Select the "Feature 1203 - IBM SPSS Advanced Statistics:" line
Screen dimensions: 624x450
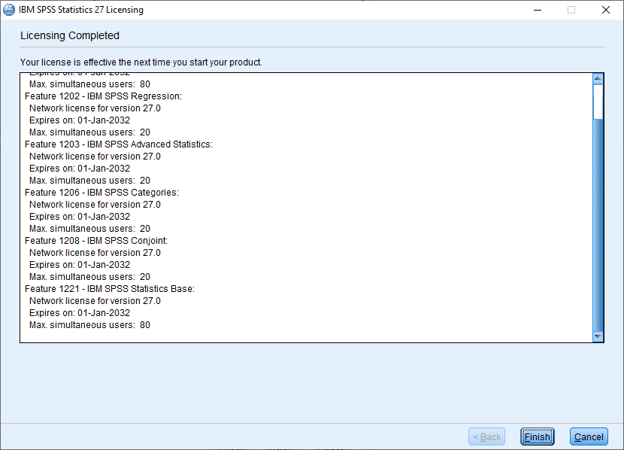[119, 144]
